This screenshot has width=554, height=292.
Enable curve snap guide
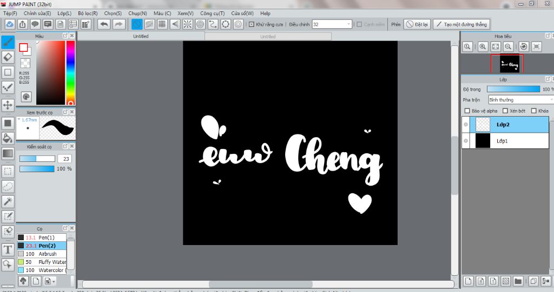point(213,24)
